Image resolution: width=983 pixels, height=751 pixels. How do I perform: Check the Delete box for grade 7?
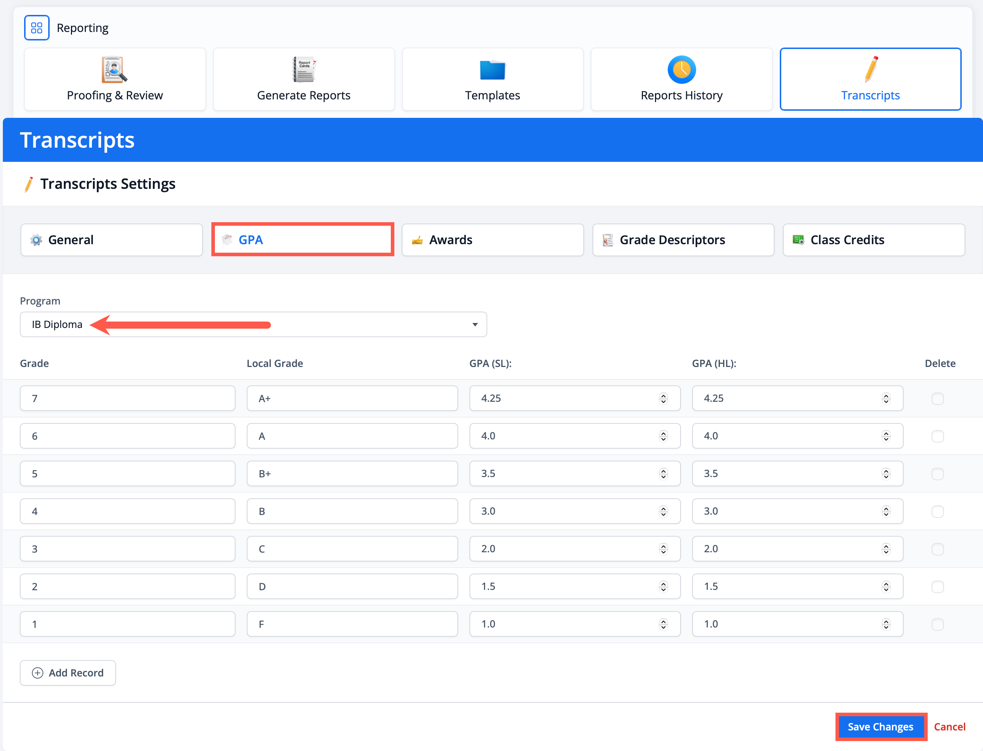[938, 398]
